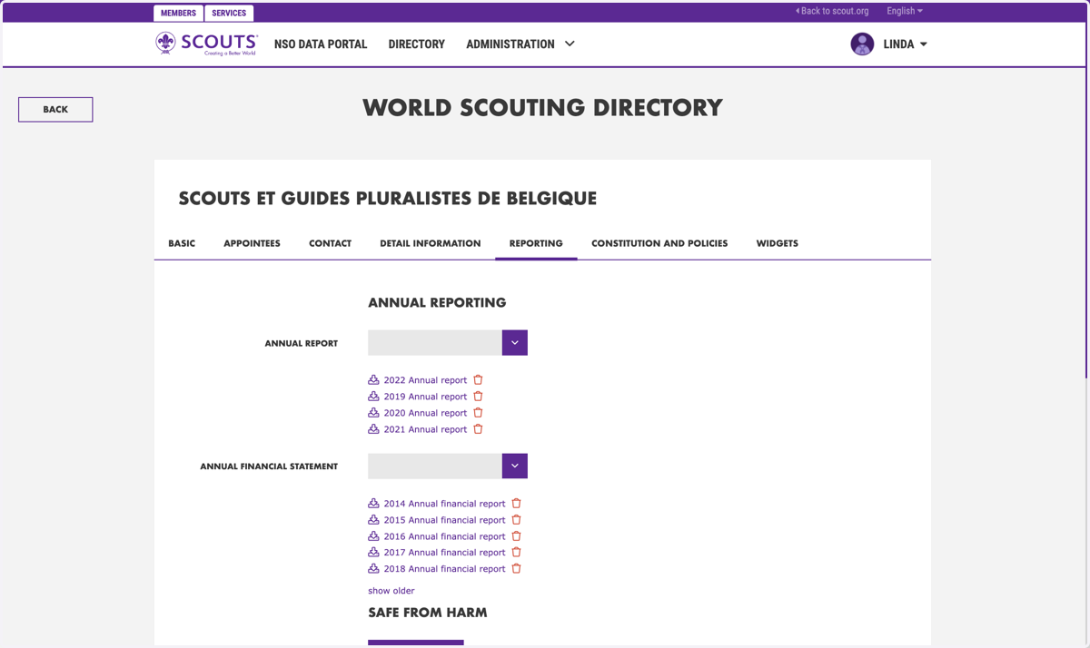The image size is (1090, 648).
Task: Open the Constitution and Policies tab
Action: coord(659,243)
